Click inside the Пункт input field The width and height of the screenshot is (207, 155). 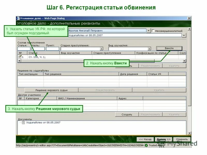click(x=53, y=48)
